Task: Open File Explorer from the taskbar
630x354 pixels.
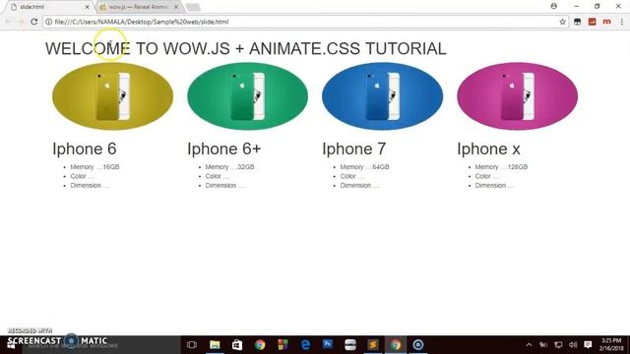Action: tap(215, 345)
